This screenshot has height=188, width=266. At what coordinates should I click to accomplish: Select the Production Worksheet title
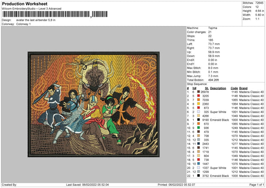[x=25, y=4]
